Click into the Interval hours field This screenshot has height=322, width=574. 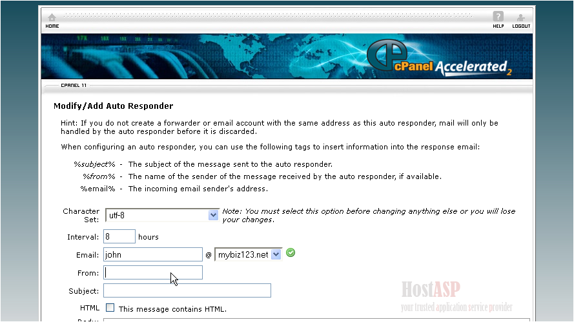pos(119,236)
